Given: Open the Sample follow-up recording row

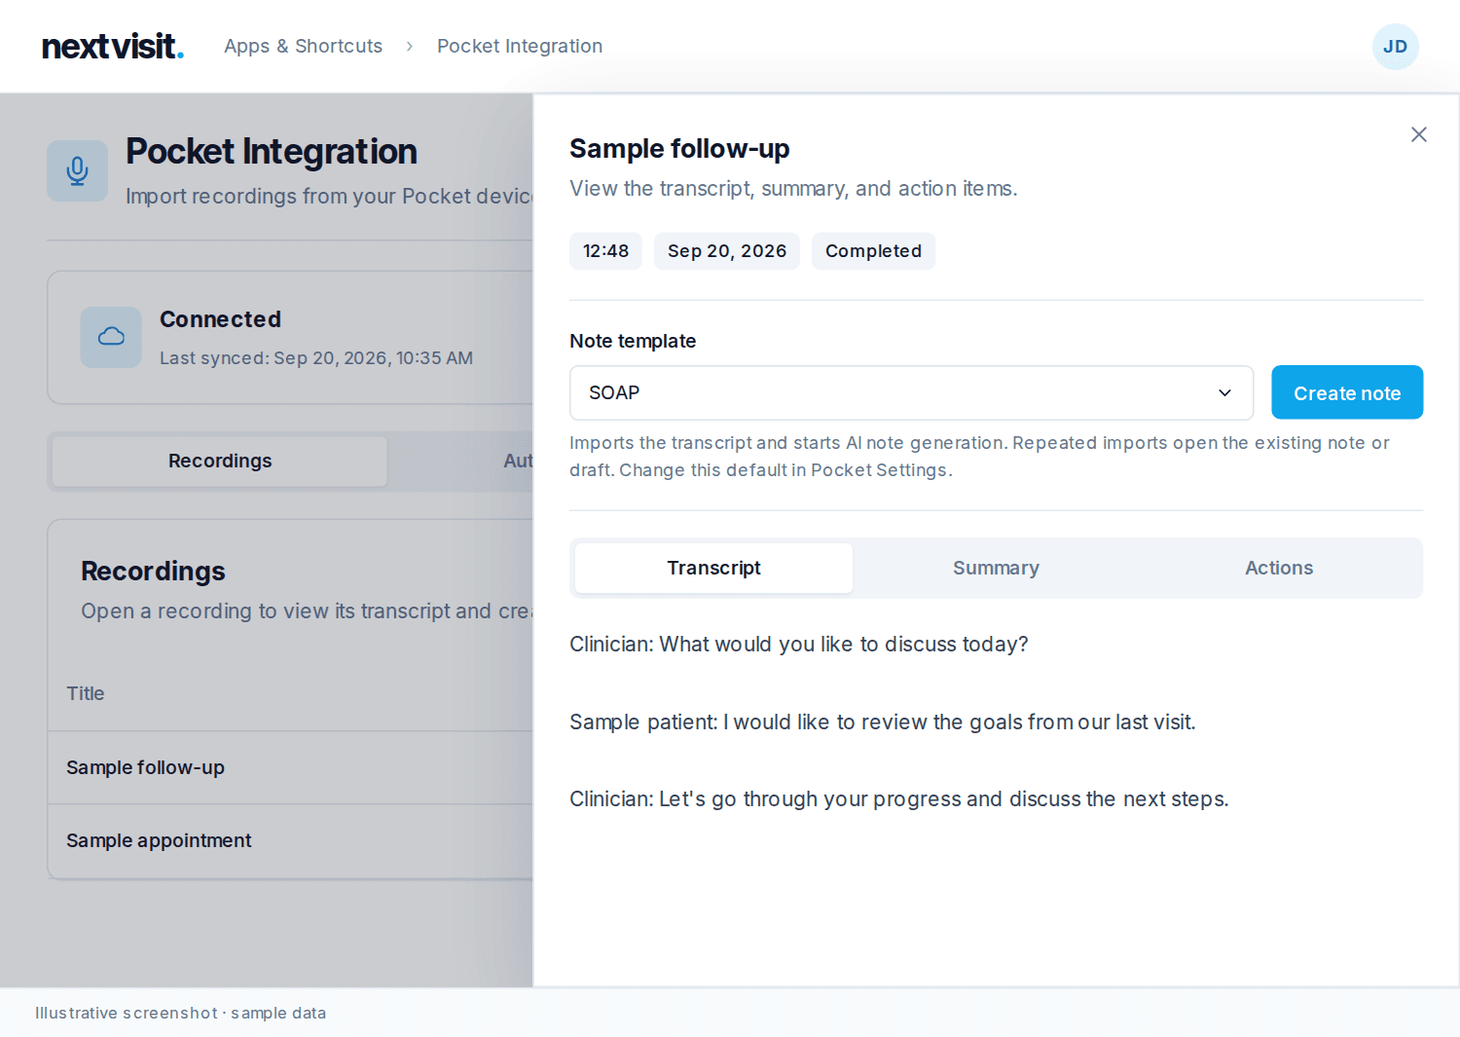Looking at the screenshot, I should 290,768.
